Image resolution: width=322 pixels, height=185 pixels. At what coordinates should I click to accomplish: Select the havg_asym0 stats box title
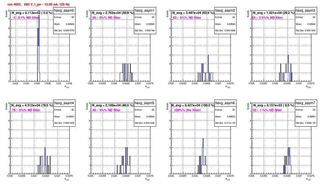(64, 10)
